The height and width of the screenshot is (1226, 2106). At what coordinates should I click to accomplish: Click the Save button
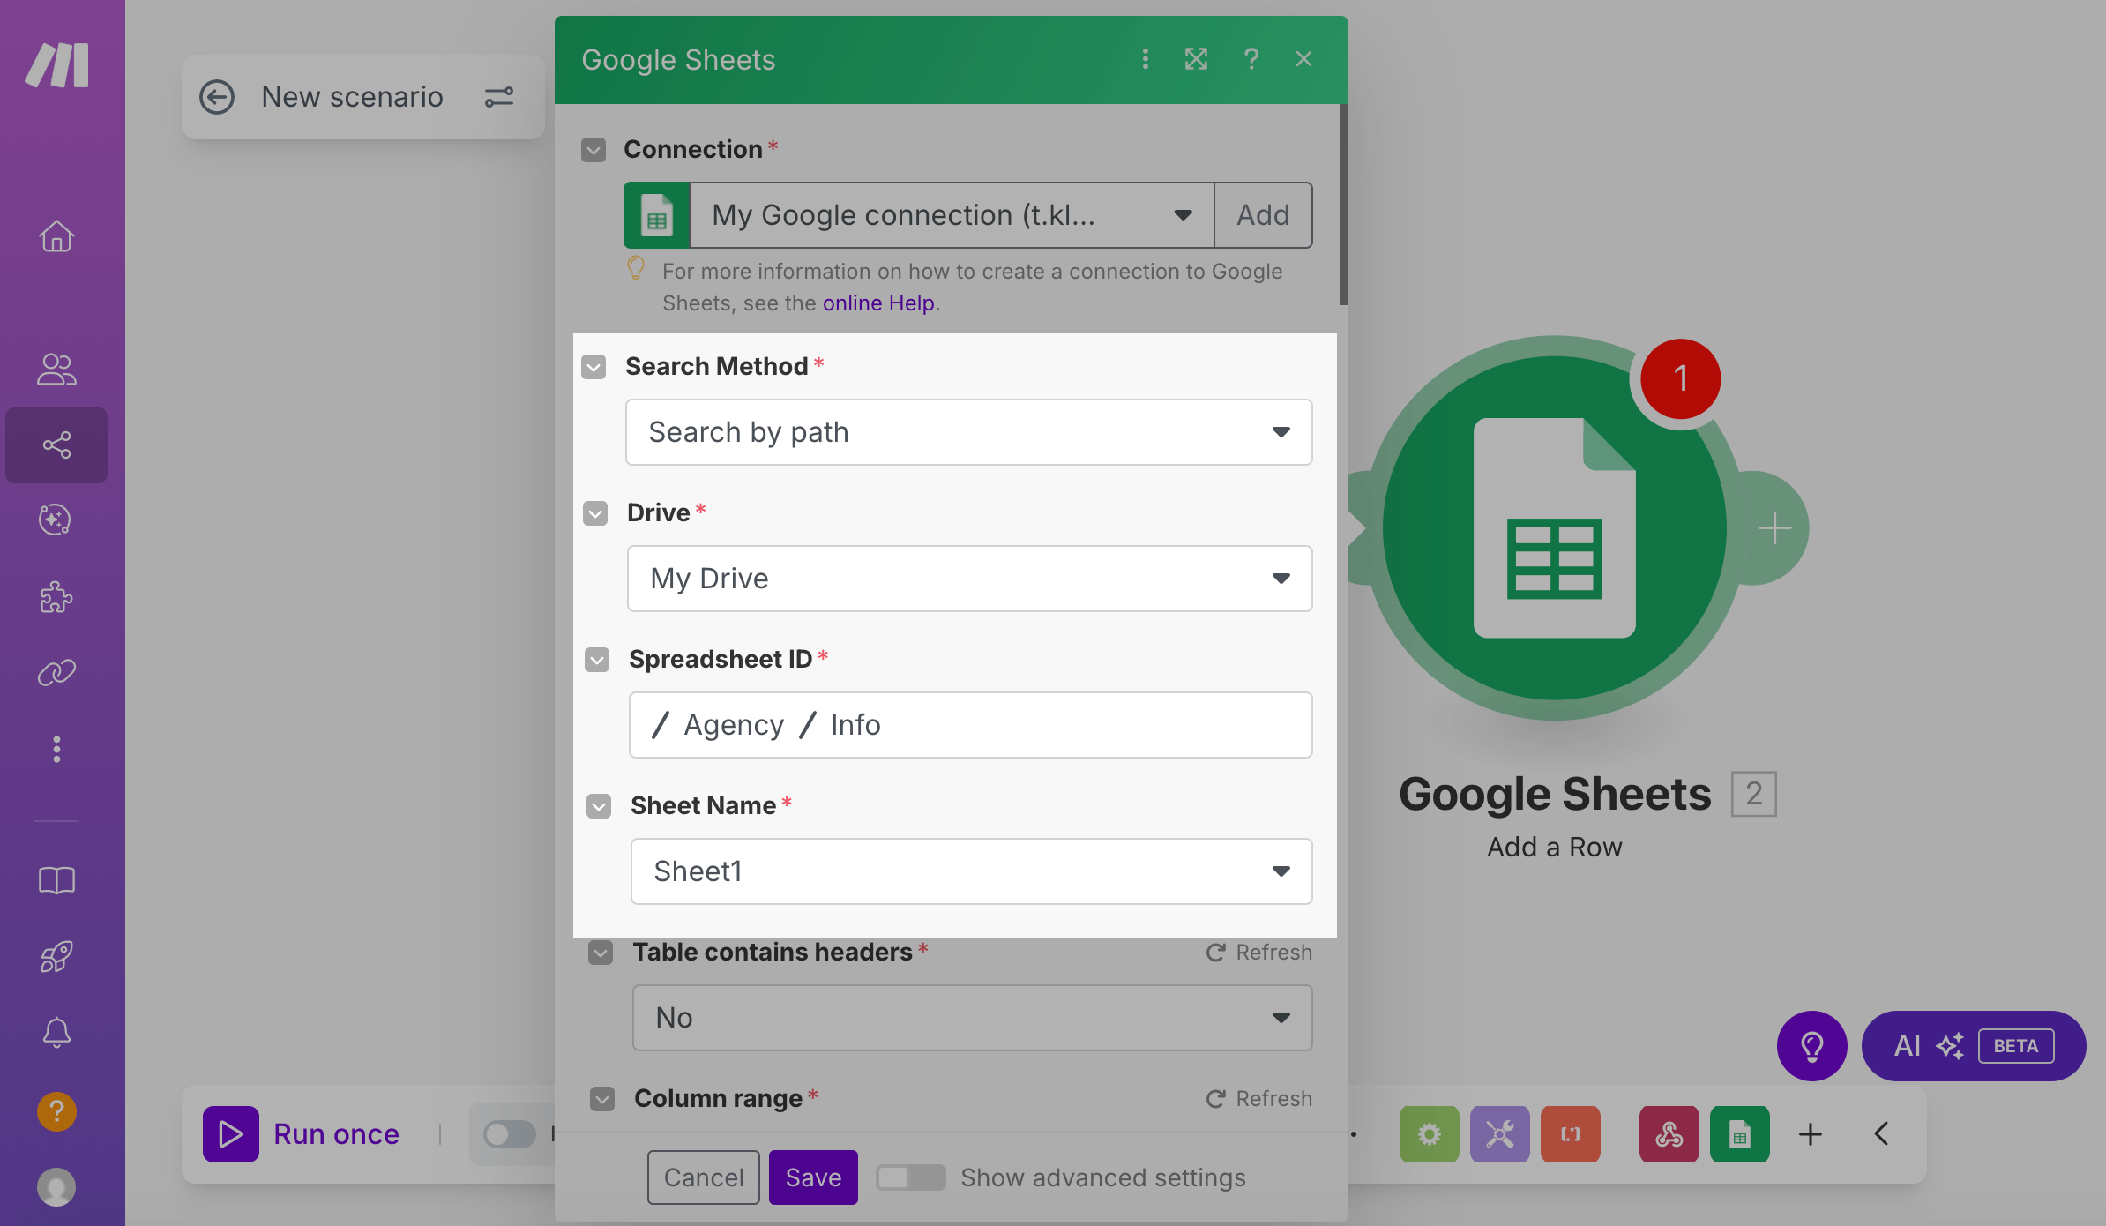[812, 1177]
